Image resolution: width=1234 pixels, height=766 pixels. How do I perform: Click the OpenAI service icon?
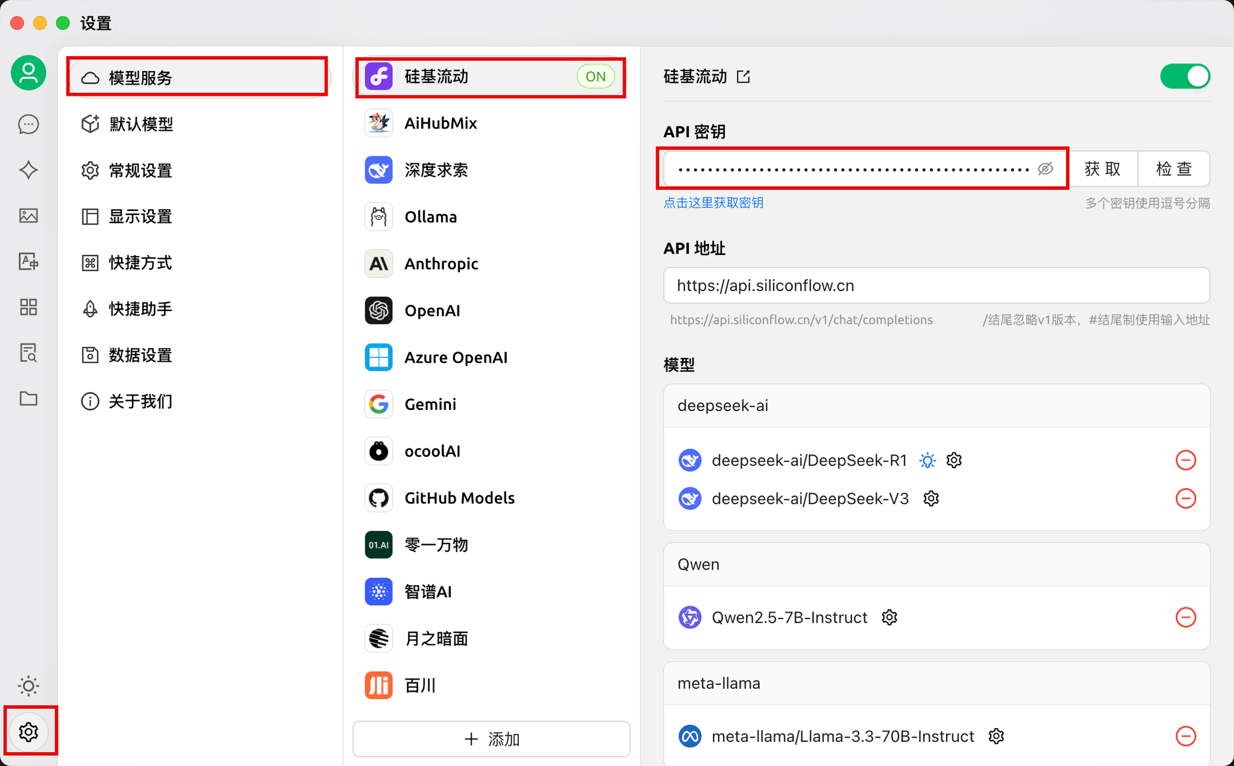click(378, 310)
